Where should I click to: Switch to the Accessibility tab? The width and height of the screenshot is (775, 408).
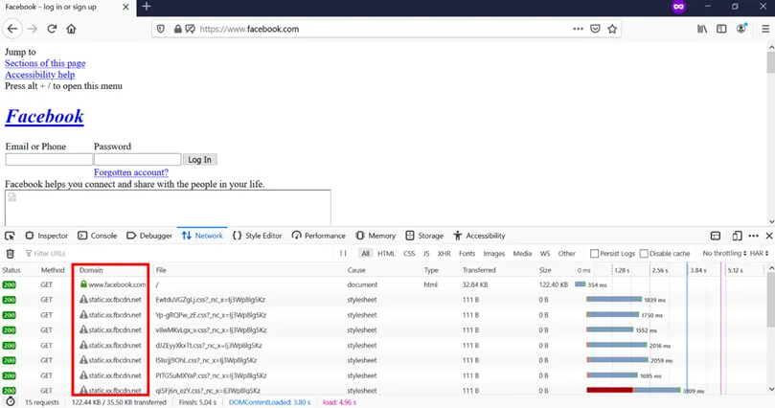pyautogui.click(x=479, y=236)
